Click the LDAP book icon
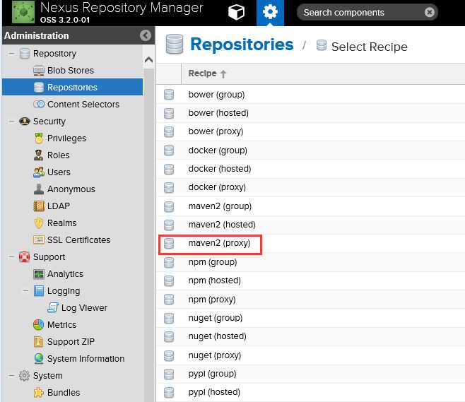 (x=39, y=206)
